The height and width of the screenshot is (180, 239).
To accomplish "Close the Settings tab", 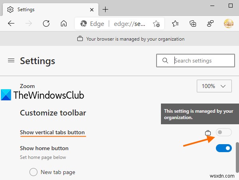I will 92,10.
